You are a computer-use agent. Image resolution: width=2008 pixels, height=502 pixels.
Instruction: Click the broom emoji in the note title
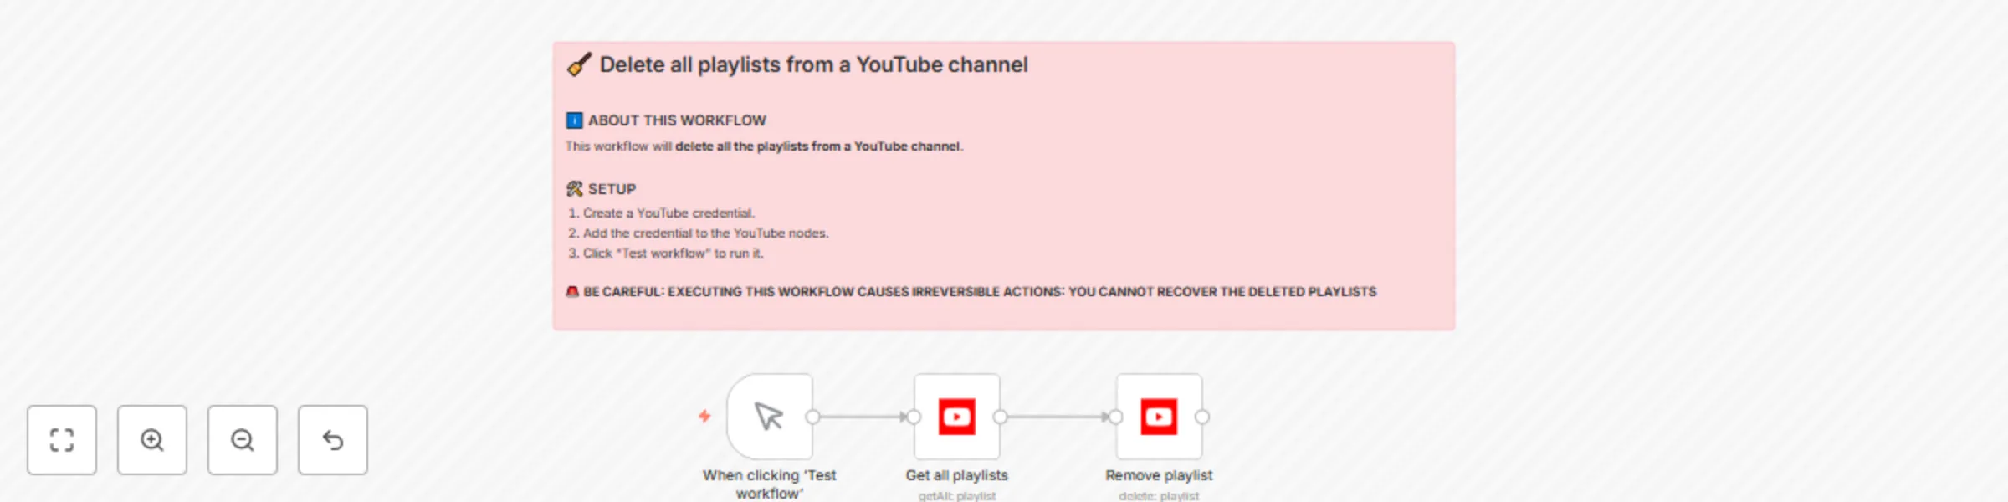tap(579, 64)
